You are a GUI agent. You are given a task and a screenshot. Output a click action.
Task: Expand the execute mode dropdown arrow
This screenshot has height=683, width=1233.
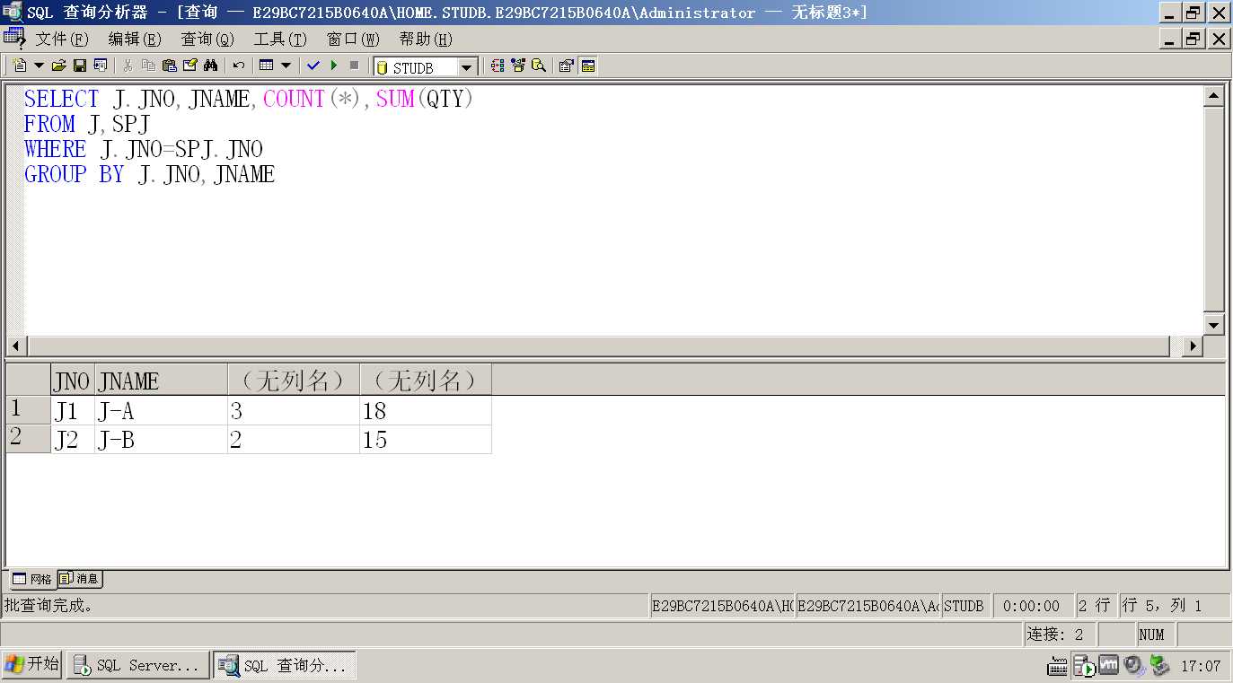286,66
